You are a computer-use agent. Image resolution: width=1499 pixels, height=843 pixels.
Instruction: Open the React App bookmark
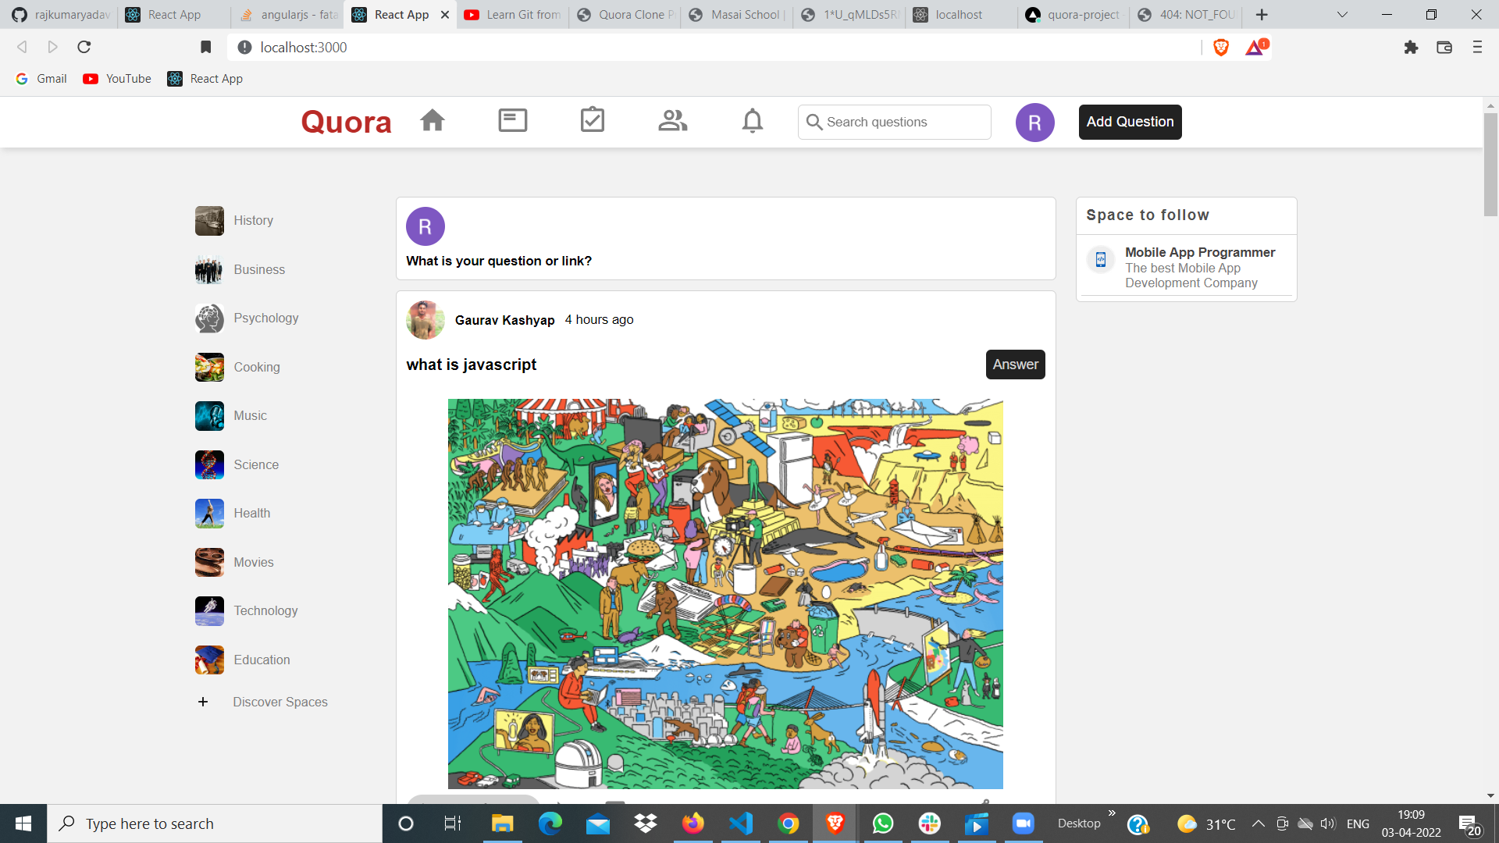click(205, 79)
